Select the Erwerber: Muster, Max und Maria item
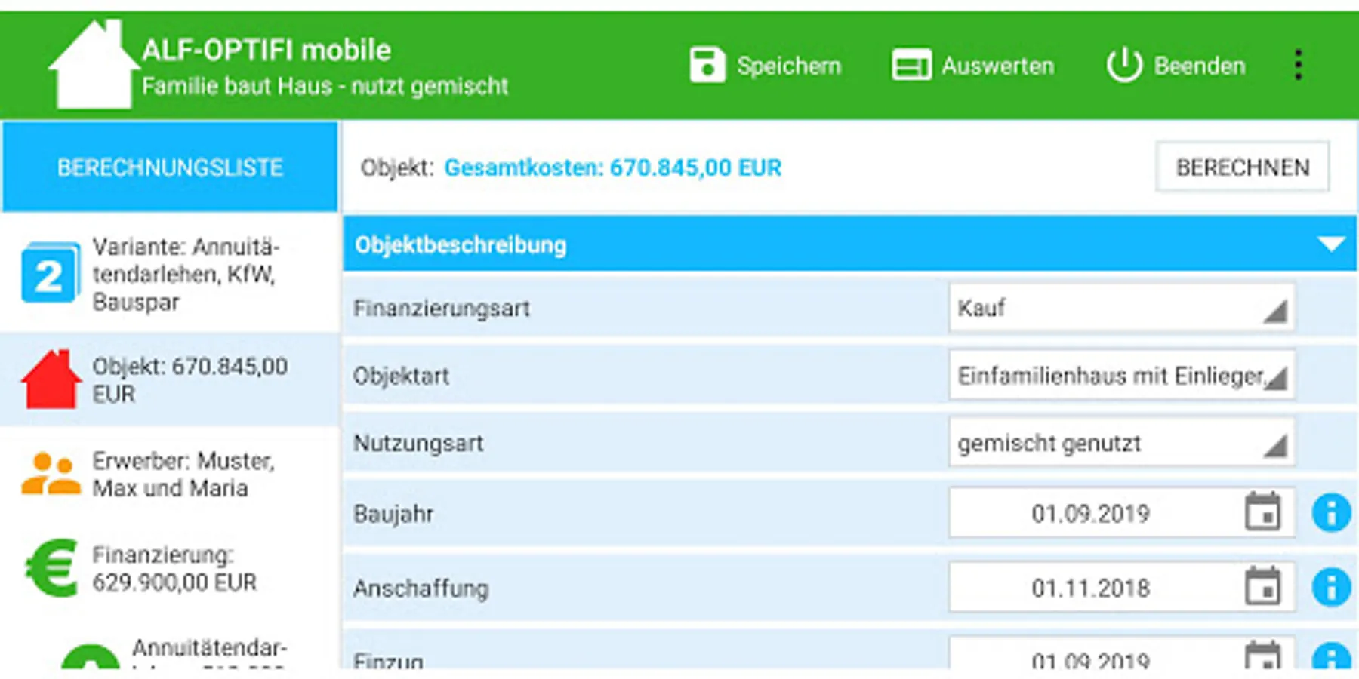This screenshot has width=1359, height=679. click(x=170, y=475)
